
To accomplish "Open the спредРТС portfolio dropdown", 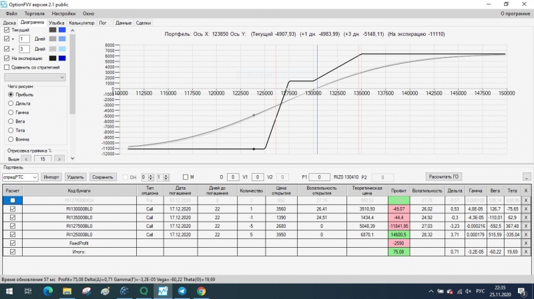I will pyautogui.click(x=20, y=177).
